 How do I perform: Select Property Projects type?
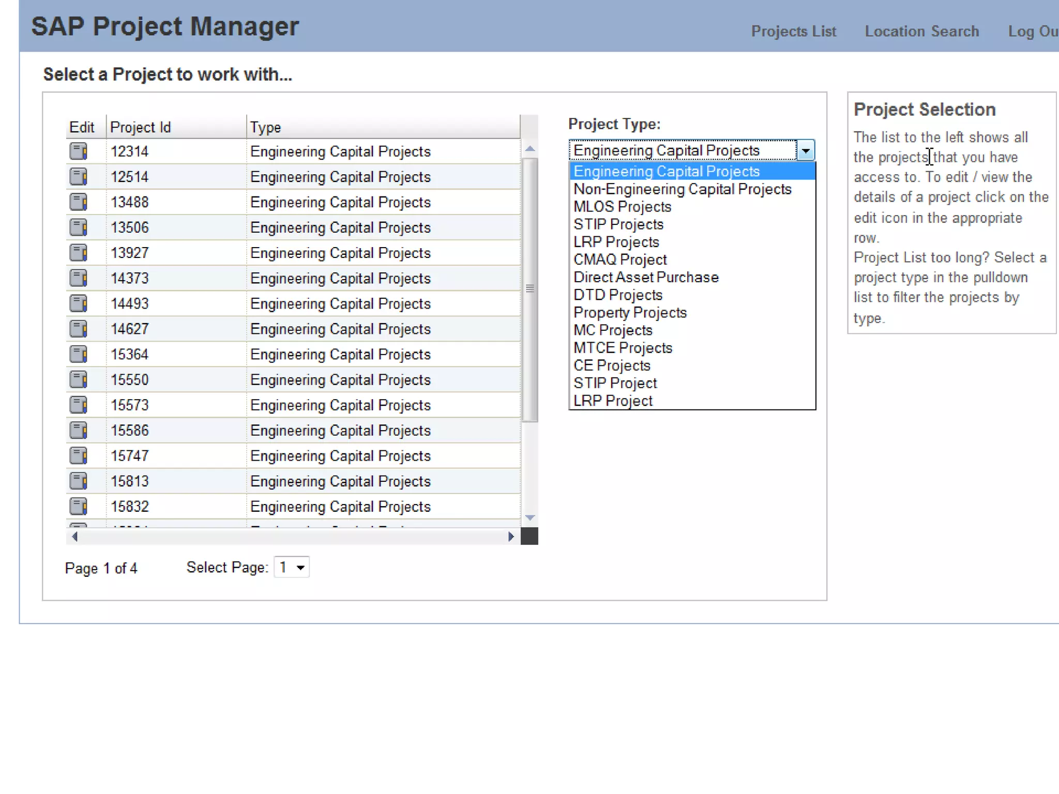[x=630, y=313]
